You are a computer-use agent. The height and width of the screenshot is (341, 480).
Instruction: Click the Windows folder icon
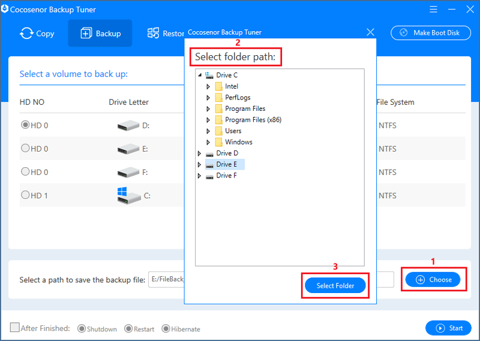[218, 142]
